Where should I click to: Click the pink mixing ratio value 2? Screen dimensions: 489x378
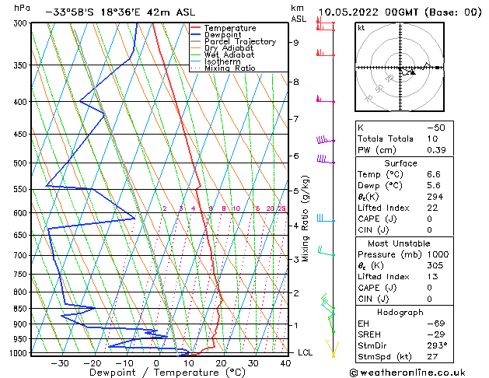(x=165, y=208)
